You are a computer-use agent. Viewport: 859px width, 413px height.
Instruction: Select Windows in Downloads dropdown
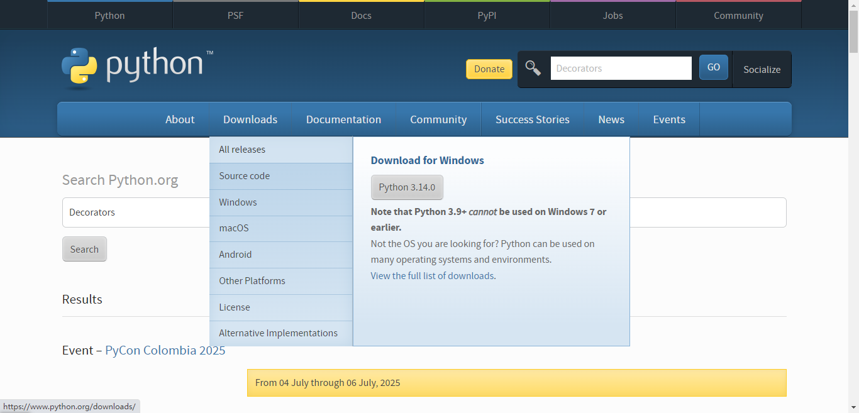coord(281,202)
